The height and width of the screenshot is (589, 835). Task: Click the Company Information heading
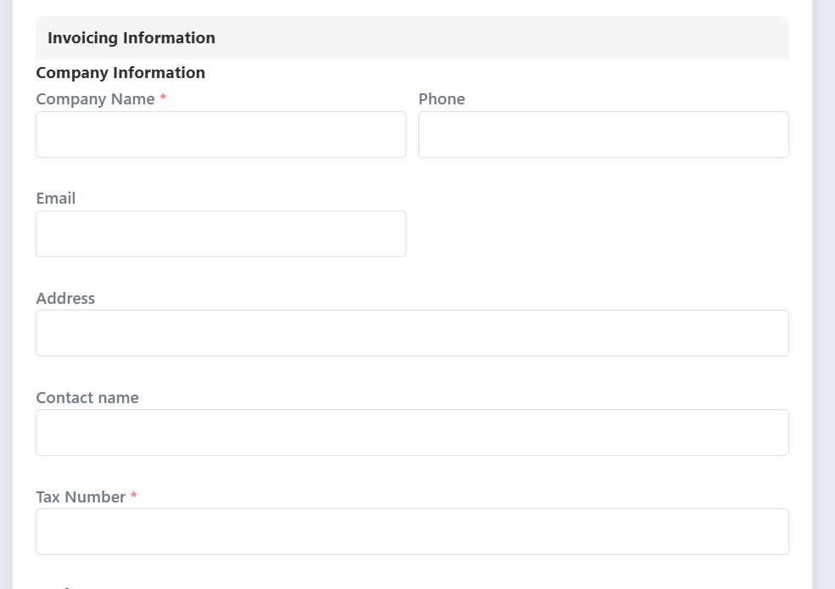120,72
